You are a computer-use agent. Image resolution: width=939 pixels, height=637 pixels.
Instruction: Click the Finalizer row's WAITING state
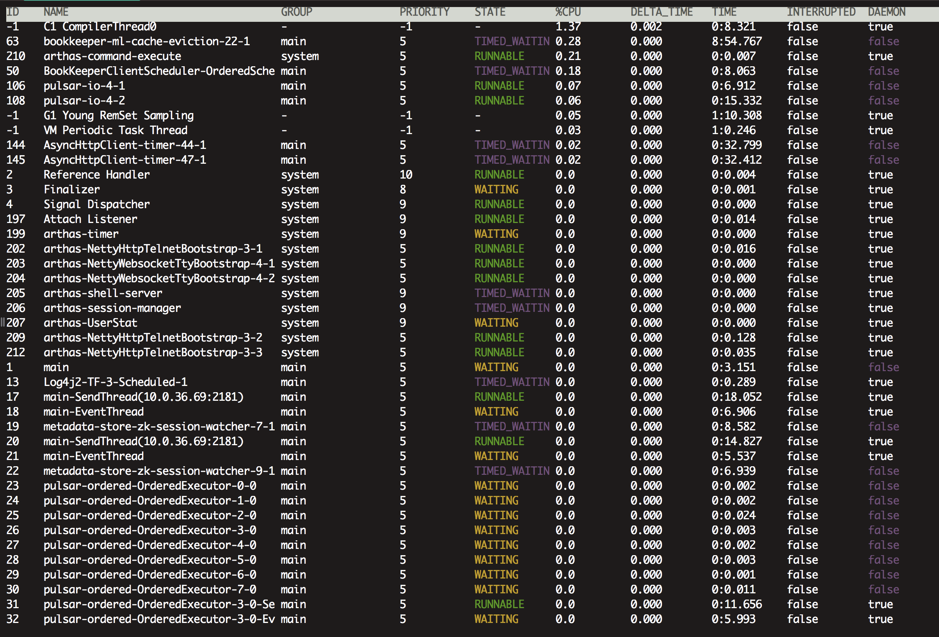496,190
